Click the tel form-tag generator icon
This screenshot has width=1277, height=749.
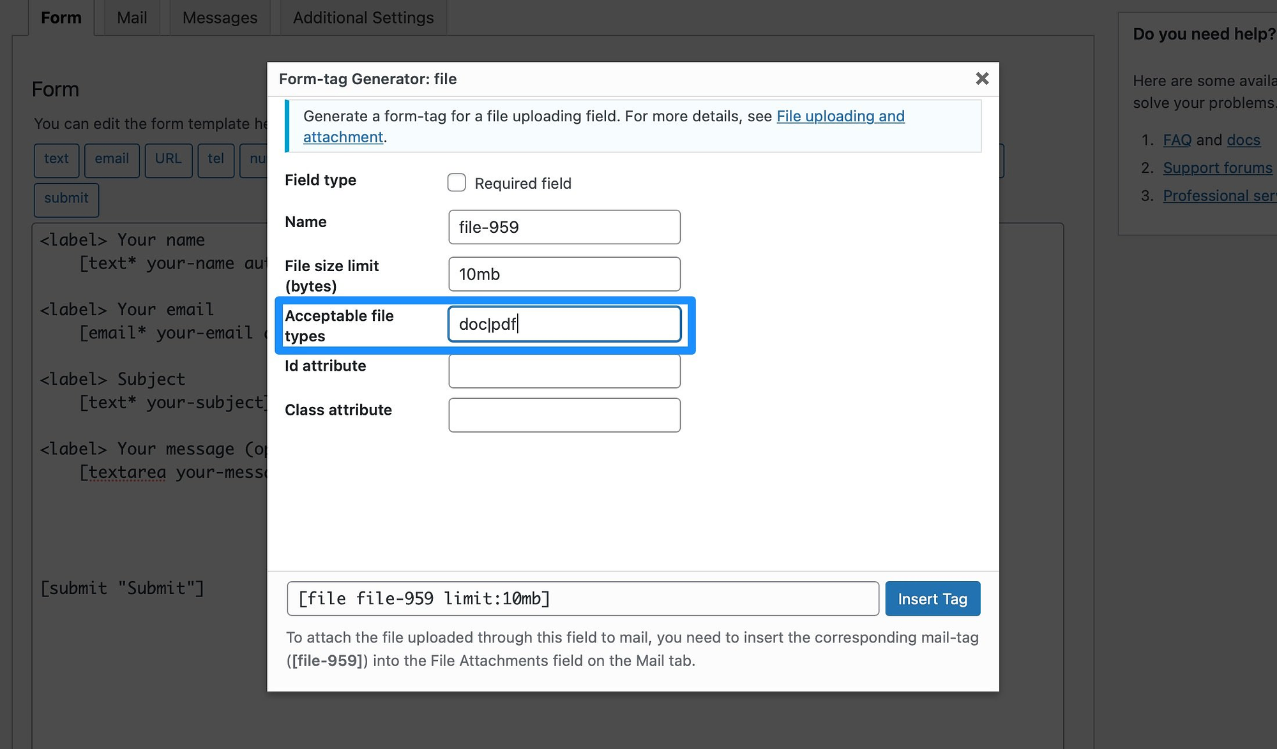[x=215, y=159]
